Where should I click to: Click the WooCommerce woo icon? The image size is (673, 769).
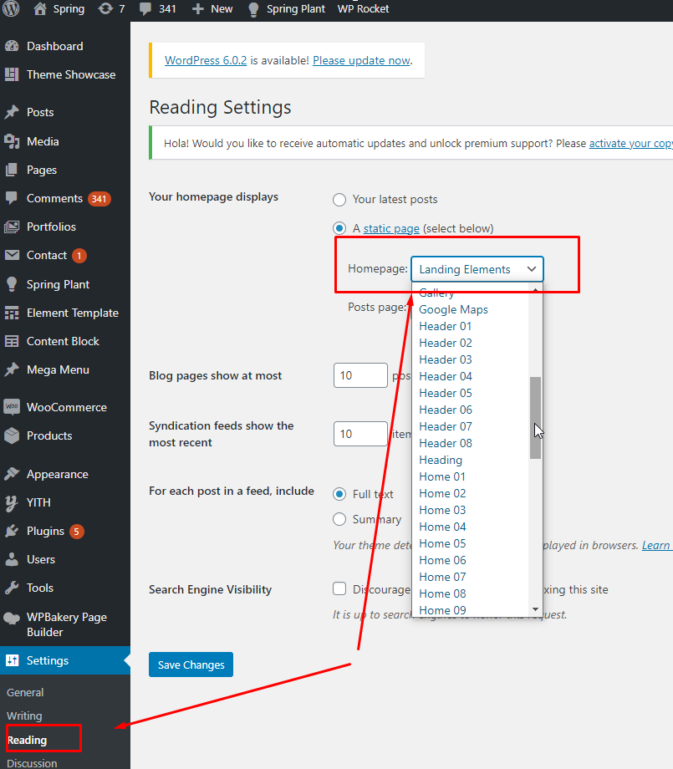[12, 406]
